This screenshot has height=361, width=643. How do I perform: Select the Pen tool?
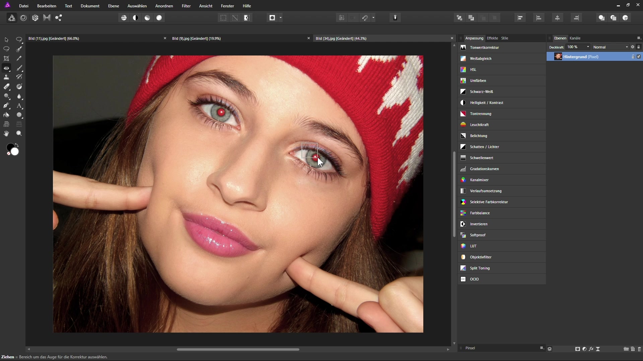[6, 106]
